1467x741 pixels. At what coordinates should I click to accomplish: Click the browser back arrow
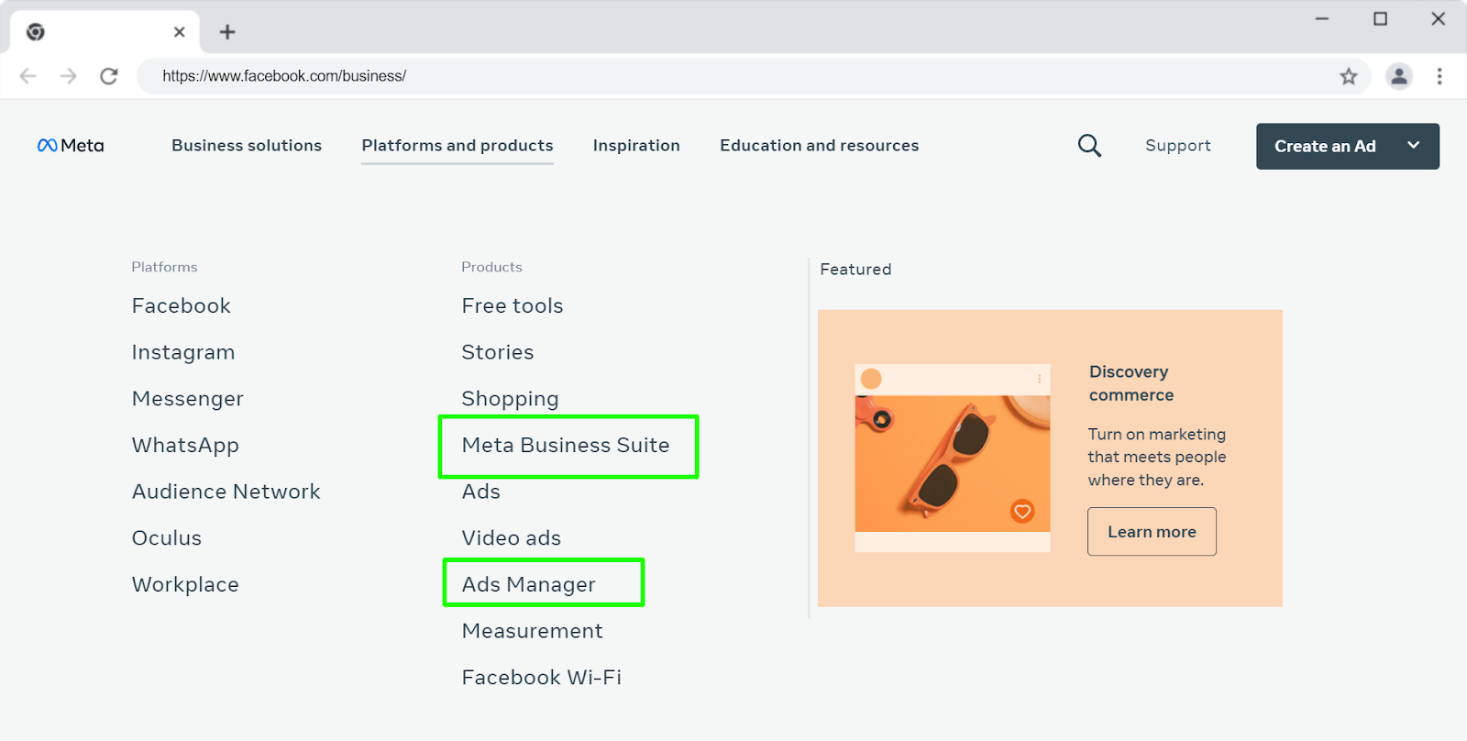coord(28,76)
